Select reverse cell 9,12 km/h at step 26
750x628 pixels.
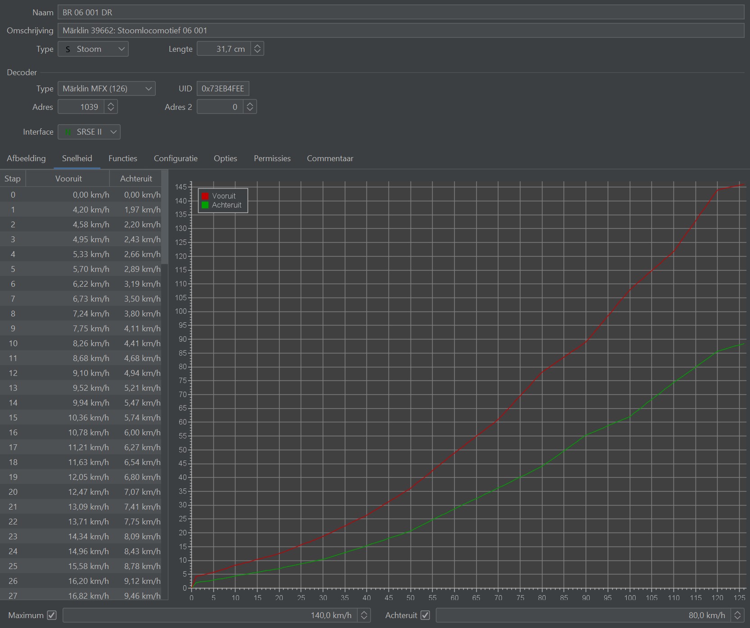click(x=136, y=581)
